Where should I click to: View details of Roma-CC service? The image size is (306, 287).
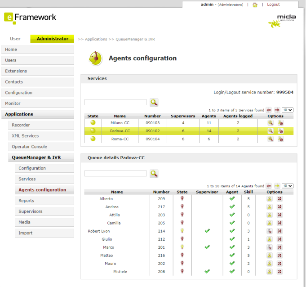pyautogui.click(x=271, y=139)
